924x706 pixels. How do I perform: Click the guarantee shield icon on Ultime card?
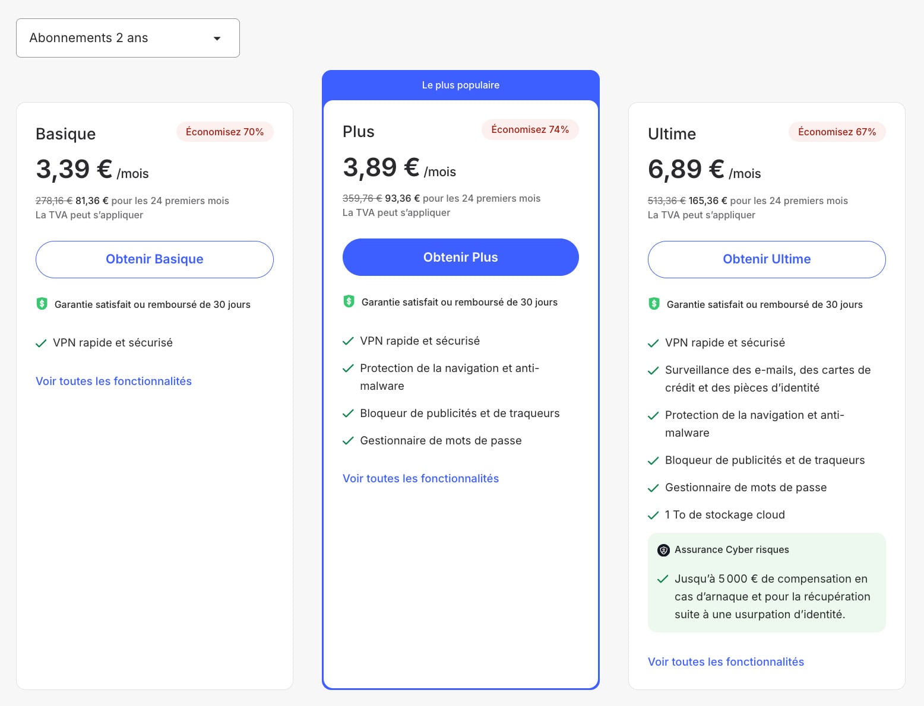[654, 304]
